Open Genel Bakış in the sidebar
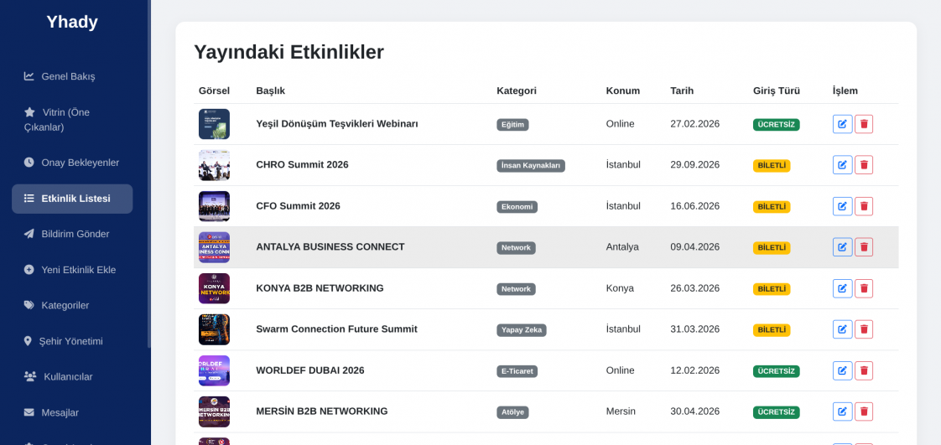Image resolution: width=941 pixels, height=445 pixels. point(68,76)
